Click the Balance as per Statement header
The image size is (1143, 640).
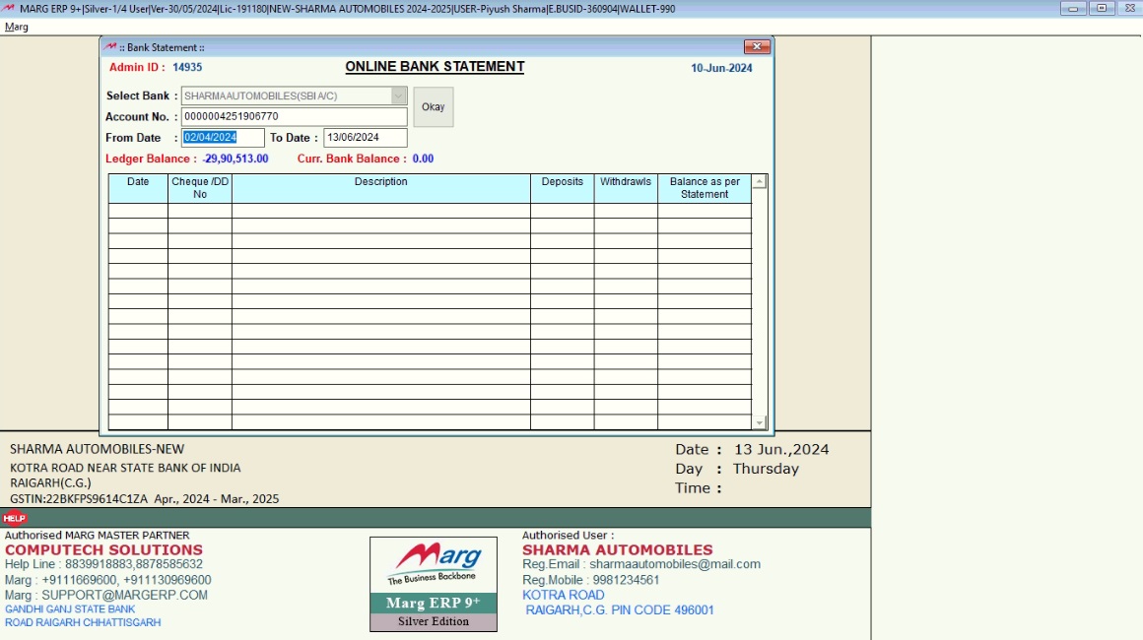tap(705, 188)
